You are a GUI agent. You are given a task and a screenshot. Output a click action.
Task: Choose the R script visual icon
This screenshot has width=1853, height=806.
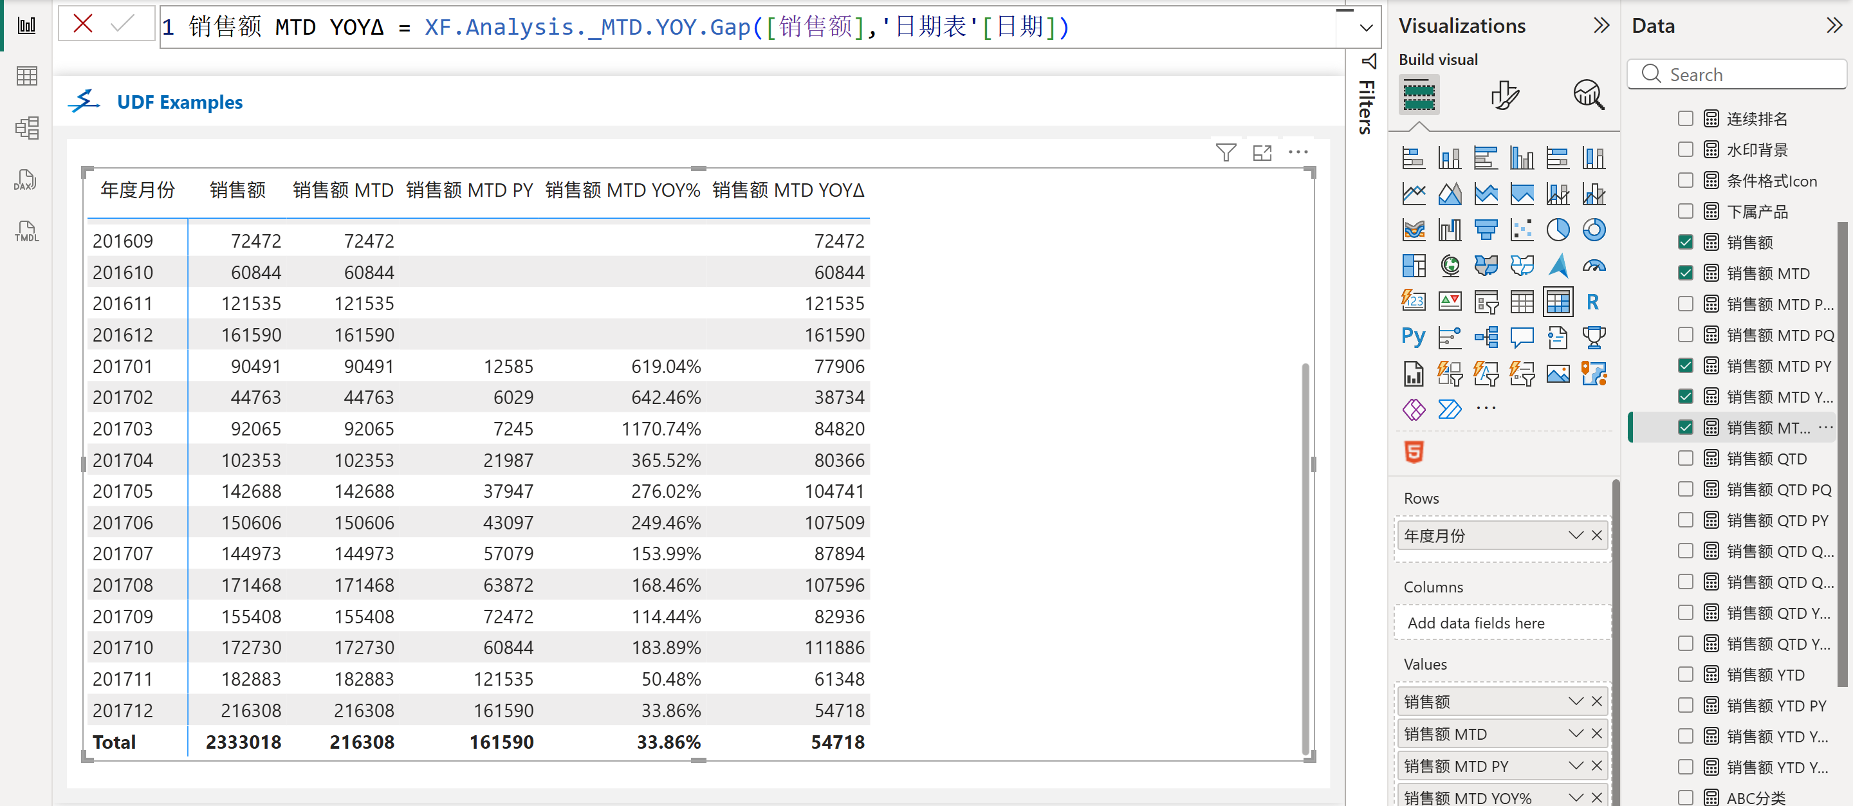point(1592,302)
